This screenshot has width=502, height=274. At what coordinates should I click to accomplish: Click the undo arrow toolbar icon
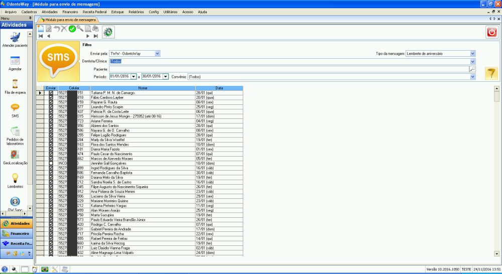click(x=57, y=29)
